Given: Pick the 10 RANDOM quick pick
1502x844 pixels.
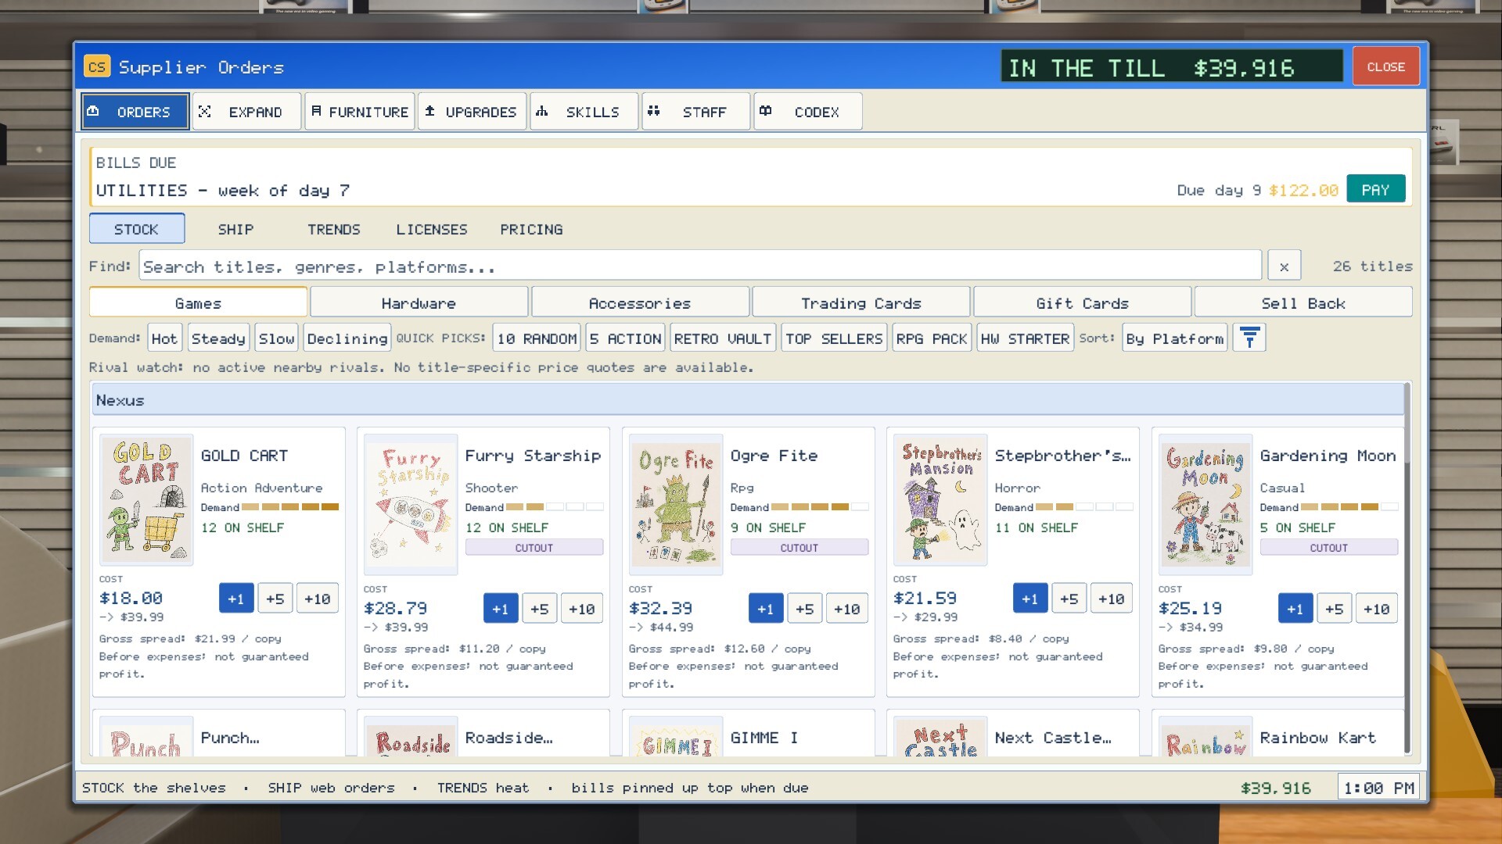Looking at the screenshot, I should 537,338.
